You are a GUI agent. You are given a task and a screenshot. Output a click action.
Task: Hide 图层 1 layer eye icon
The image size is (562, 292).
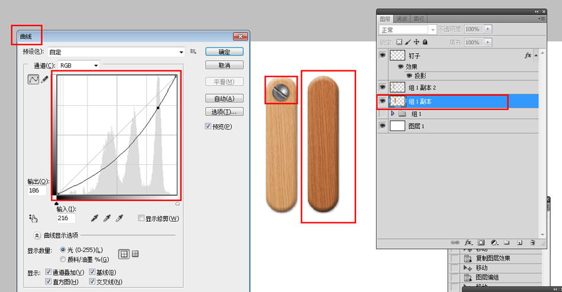[382, 126]
